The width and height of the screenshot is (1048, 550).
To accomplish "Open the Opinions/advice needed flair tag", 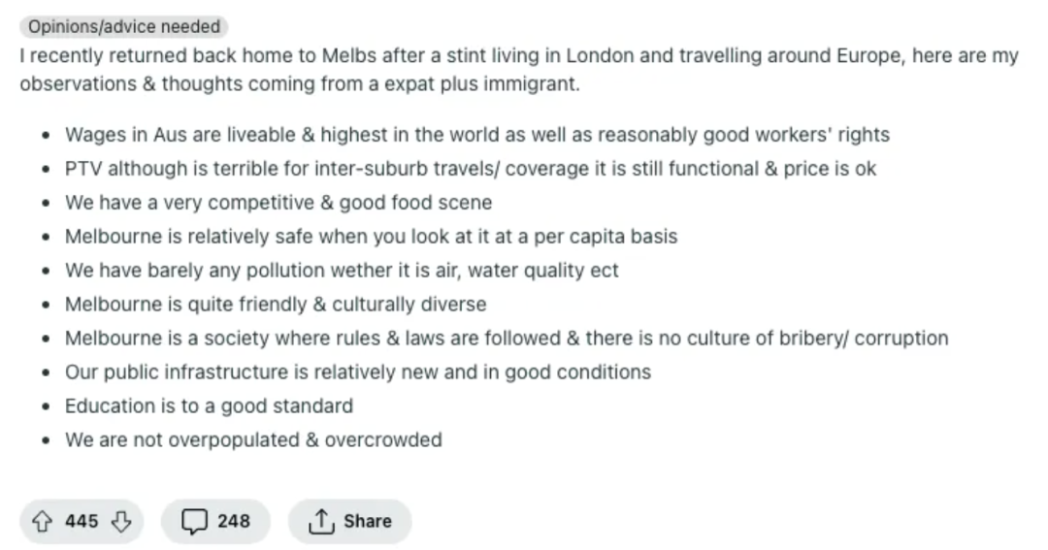I will pyautogui.click(x=124, y=27).
